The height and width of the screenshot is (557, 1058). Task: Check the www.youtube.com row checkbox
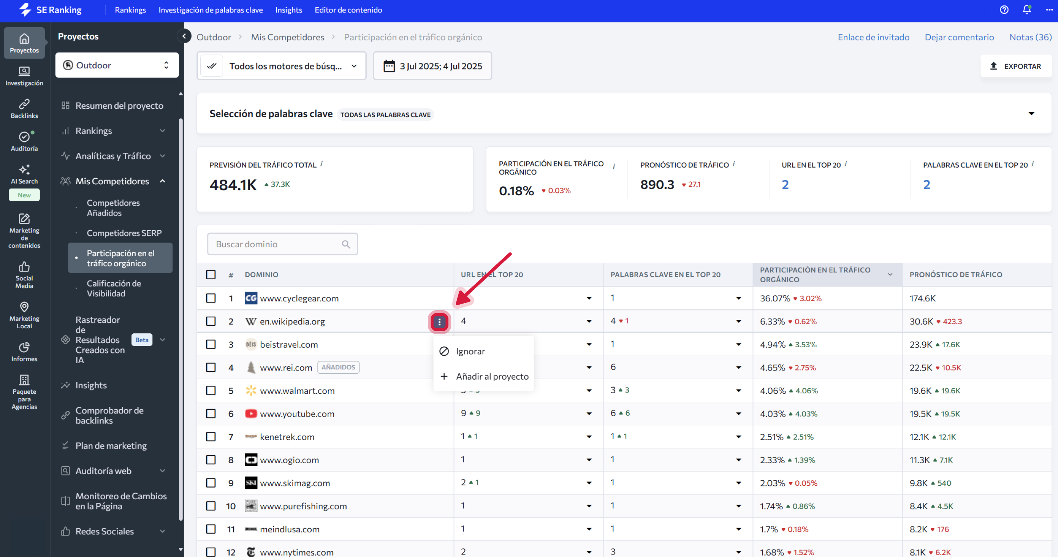click(x=211, y=414)
